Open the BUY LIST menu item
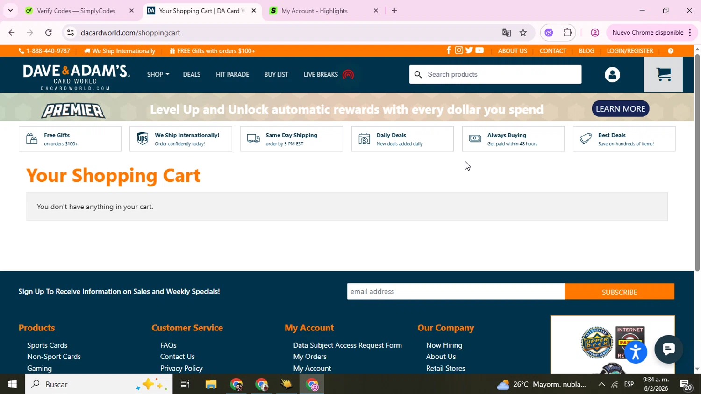701x394 pixels. (276, 74)
